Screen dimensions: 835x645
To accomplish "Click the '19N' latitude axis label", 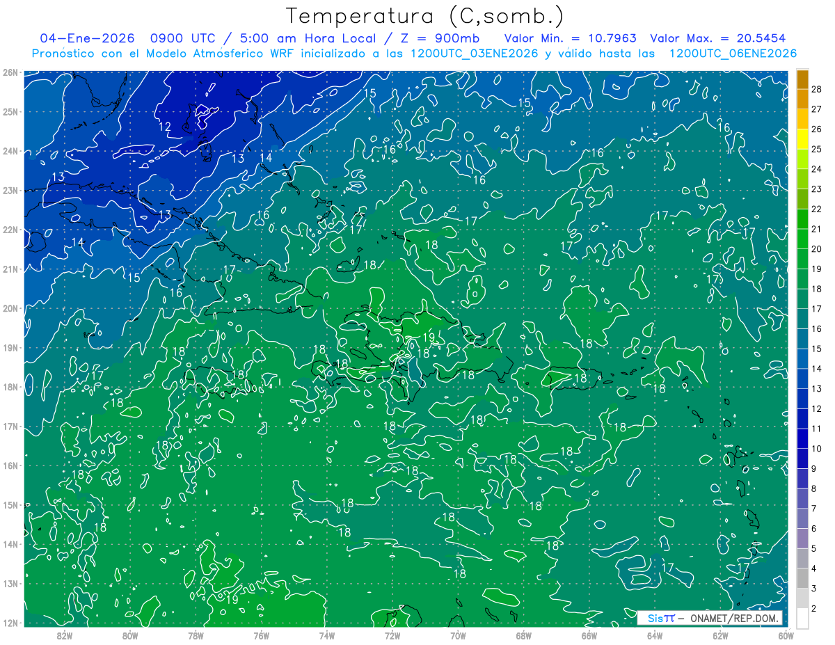I will pyautogui.click(x=10, y=347).
